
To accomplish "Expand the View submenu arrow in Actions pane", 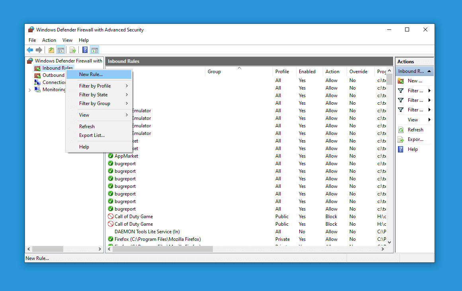I will click(x=430, y=120).
